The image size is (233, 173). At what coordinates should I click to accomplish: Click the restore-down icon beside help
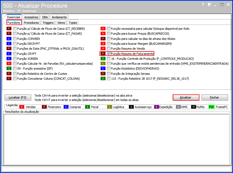click(210, 5)
